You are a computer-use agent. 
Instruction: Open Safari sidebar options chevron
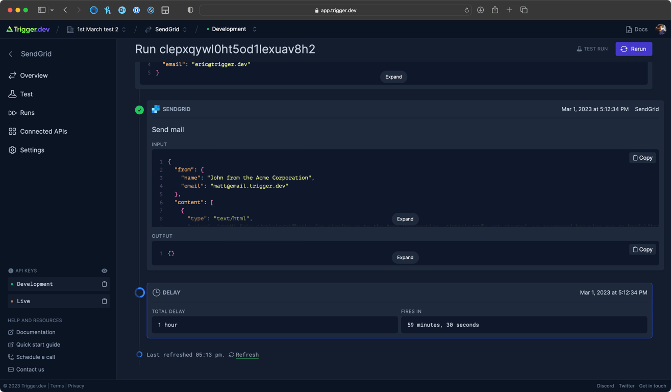52,10
